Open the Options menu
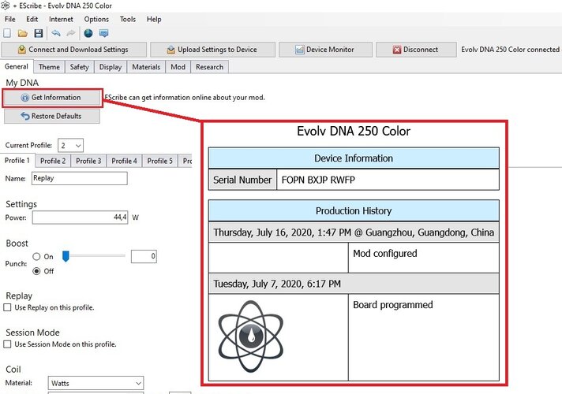Image resolution: width=562 pixels, height=394 pixels. click(96, 19)
